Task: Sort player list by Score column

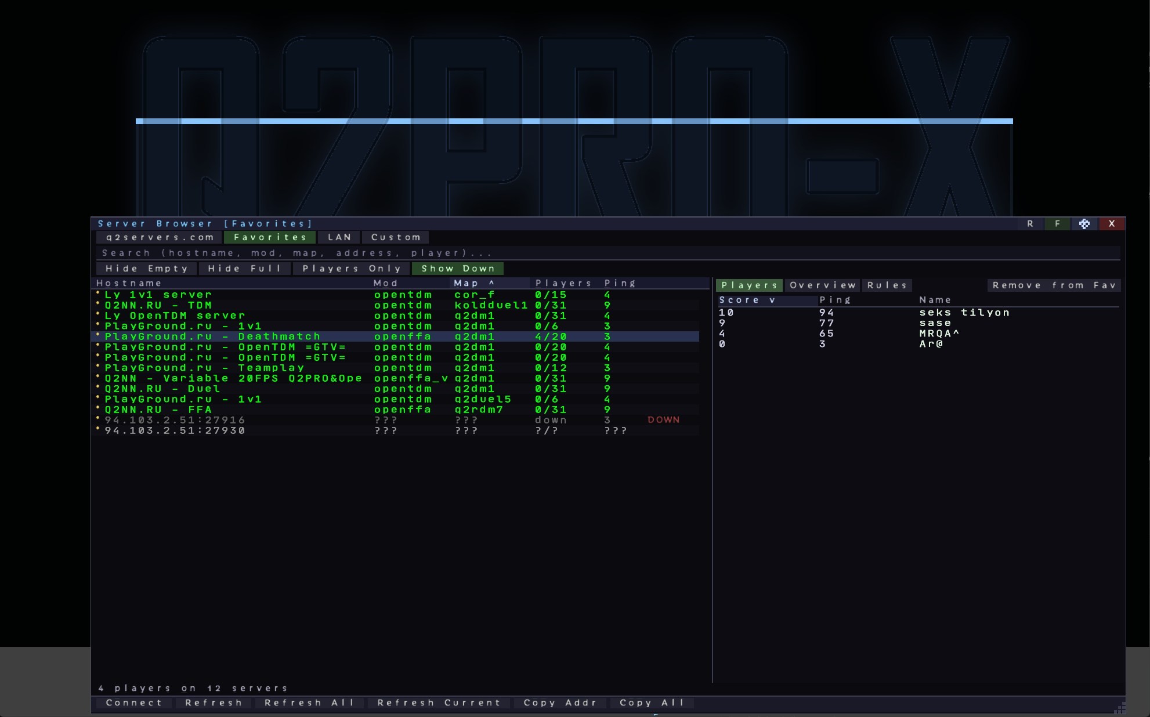Action: 767,300
